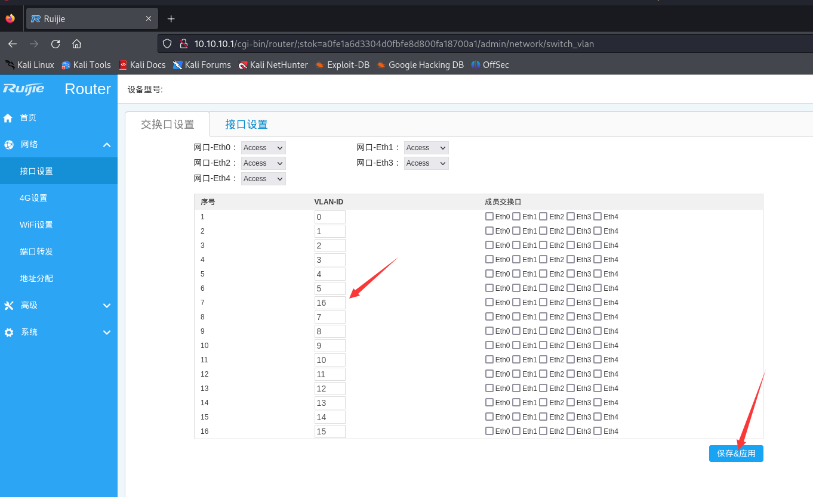Click the VLAN-ID column header
The image size is (813, 497).
329,202
